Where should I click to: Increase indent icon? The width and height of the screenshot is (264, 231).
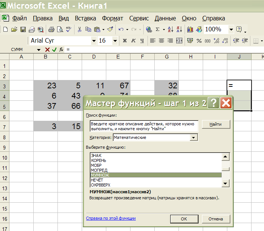(245, 41)
